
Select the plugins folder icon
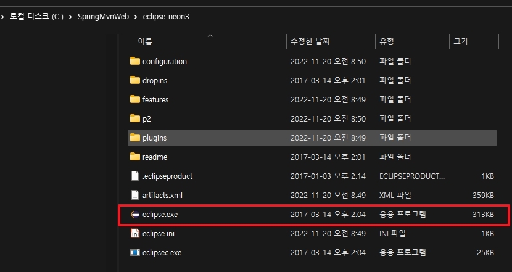point(135,138)
